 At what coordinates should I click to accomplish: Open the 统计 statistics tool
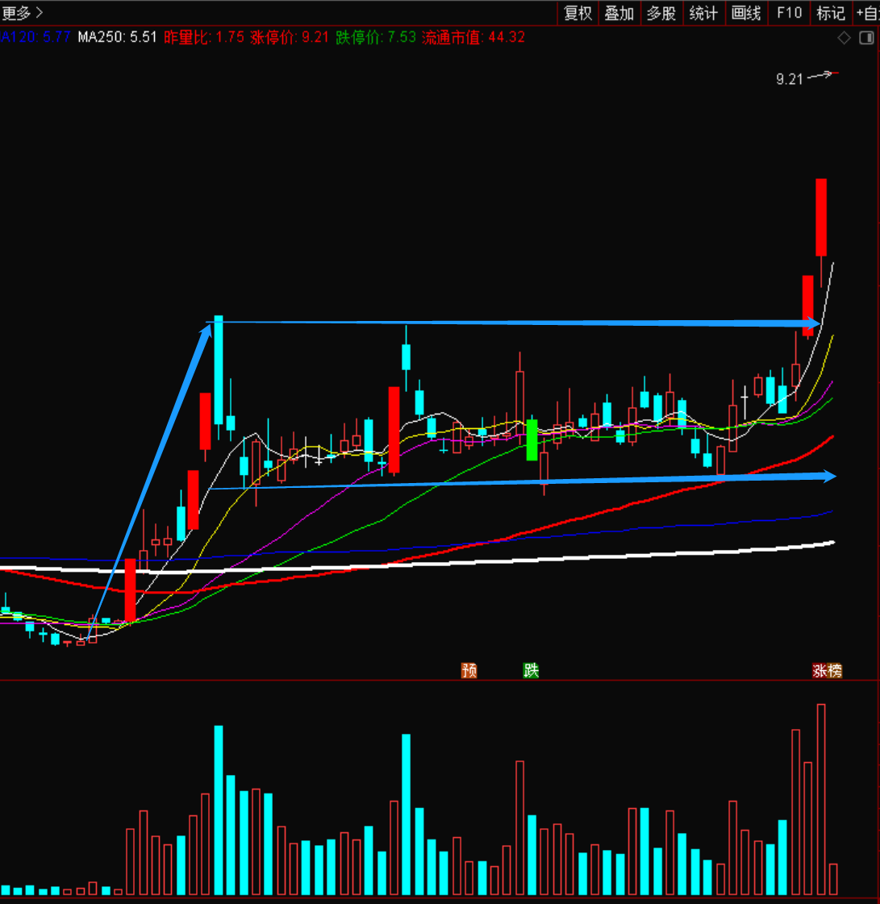coord(703,13)
